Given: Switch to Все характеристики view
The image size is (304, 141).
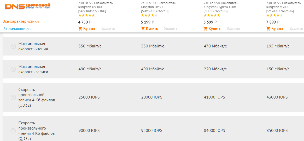Looking at the screenshot, I should [21, 21].
